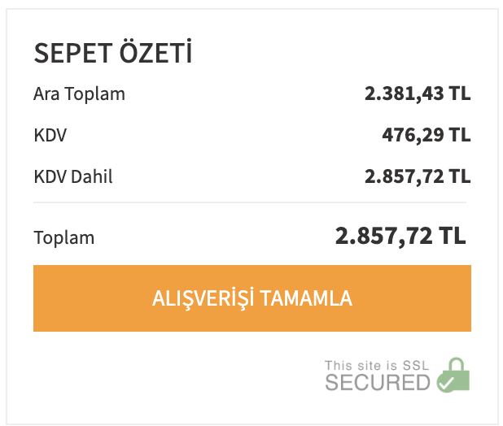Click the checkmark on the SSL lock
This screenshot has height=426, width=503.
[x=446, y=382]
